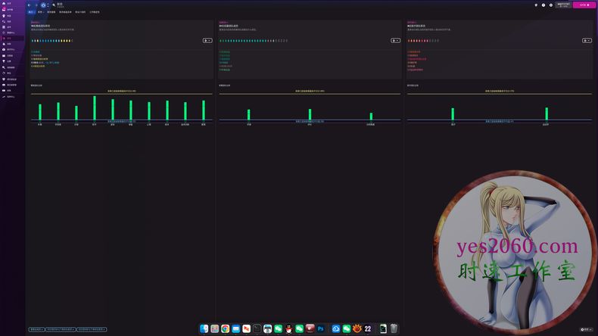Open the Trash in the dock
Screen dimensions: 598x336
pos(394,328)
